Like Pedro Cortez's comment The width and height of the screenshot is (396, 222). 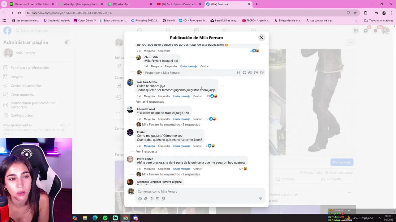(149, 169)
